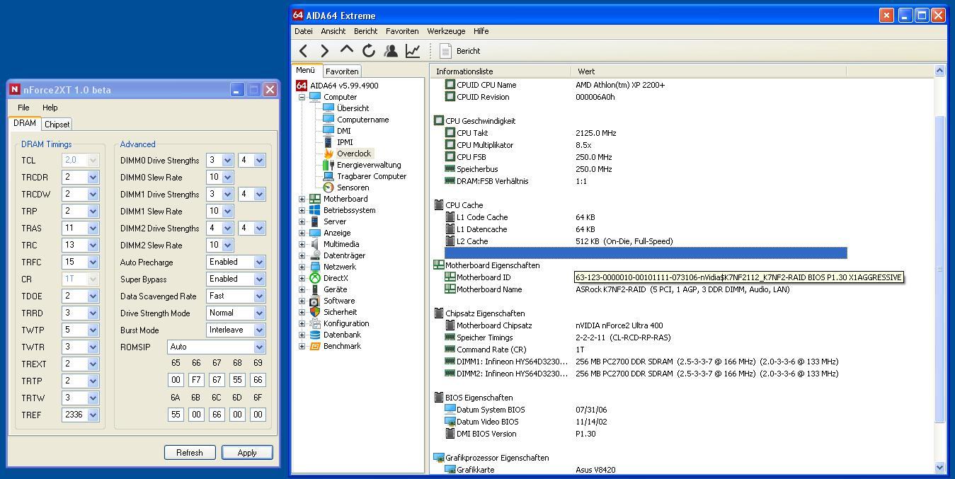Open the ROMSIP Auto dropdown
Viewport: 955px width, 479px height.
[x=259, y=347]
